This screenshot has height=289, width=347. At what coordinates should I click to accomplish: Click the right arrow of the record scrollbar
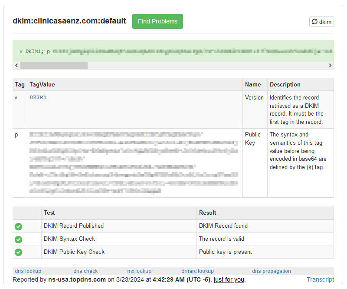330,66
